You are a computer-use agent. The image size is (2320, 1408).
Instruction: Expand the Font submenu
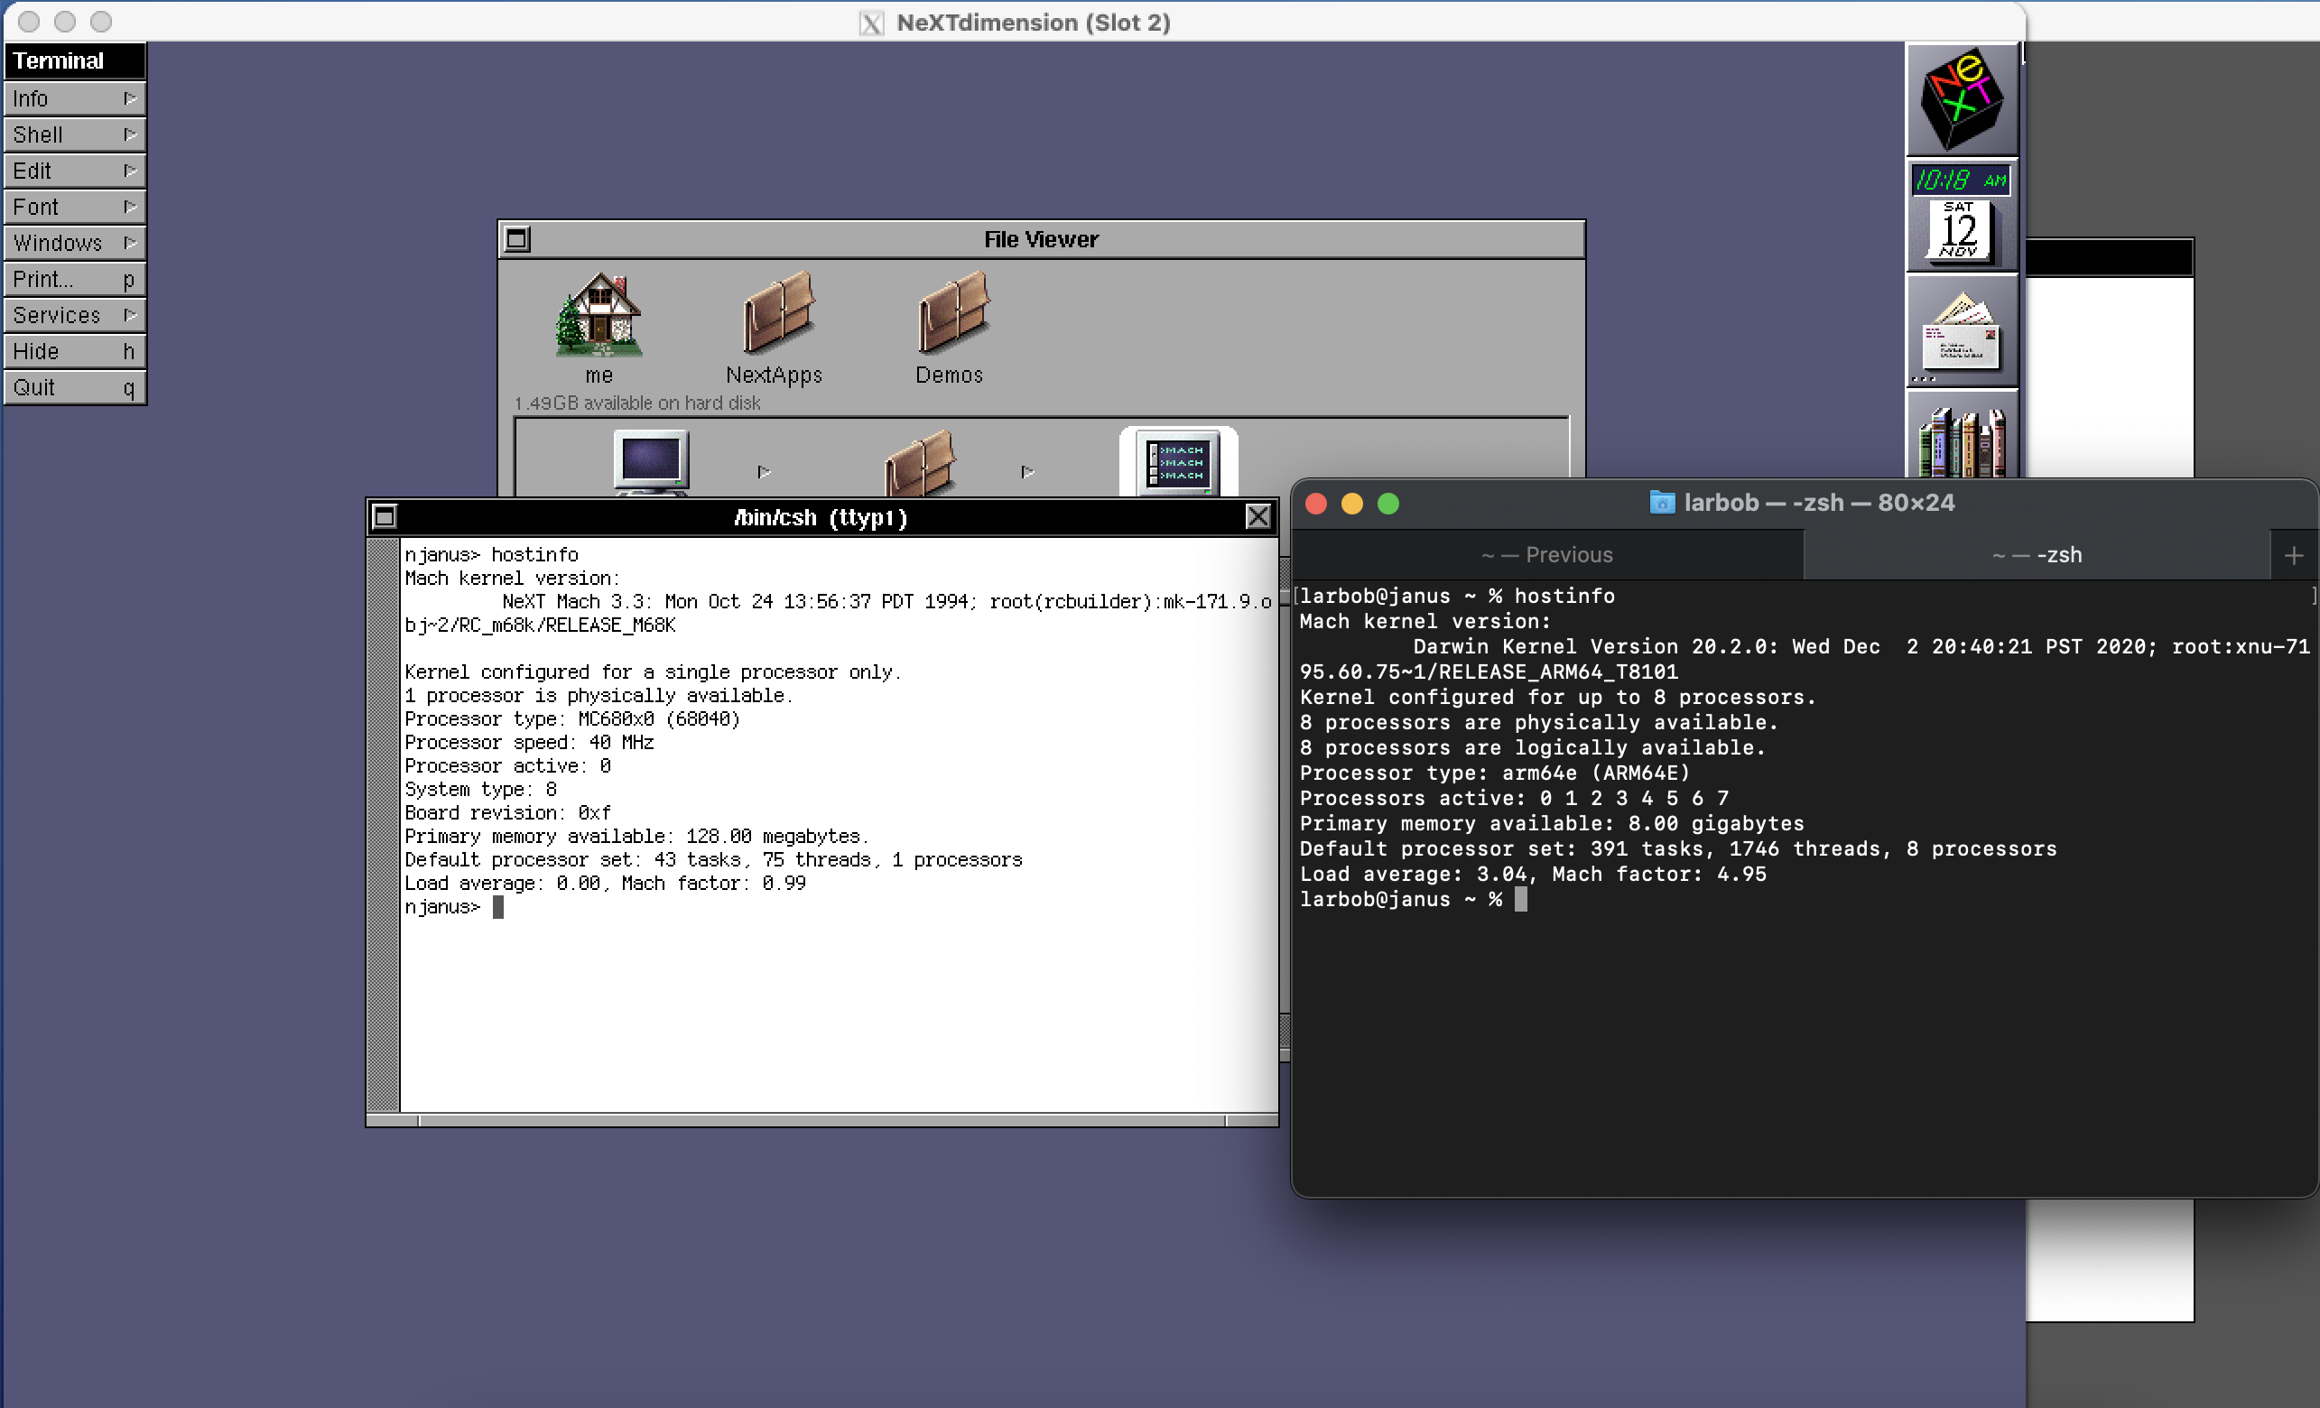click(74, 207)
